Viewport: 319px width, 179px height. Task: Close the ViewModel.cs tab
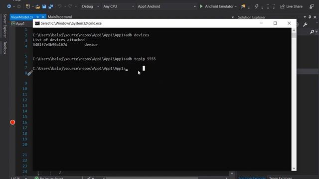(x=43, y=17)
